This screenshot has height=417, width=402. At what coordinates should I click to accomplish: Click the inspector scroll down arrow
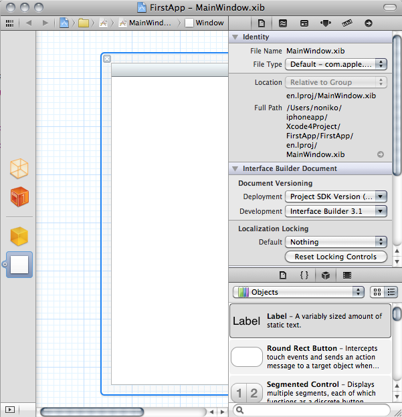(397, 262)
